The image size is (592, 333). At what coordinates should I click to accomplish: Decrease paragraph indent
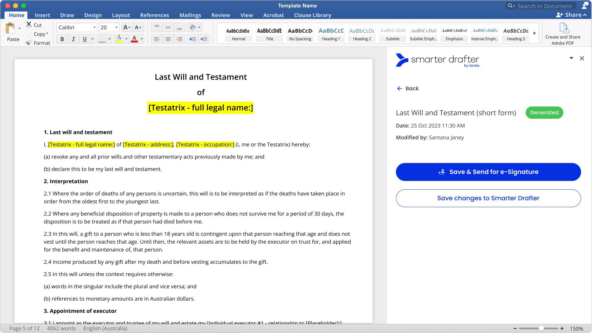click(193, 39)
